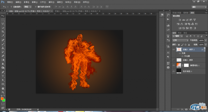Open the Auto-Select group dropdown
Screen dimensions: 208x112
tap(28, 7)
